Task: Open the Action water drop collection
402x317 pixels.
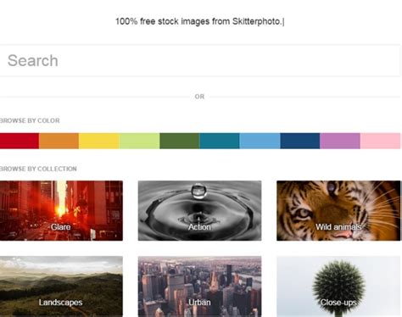Action: coord(199,211)
